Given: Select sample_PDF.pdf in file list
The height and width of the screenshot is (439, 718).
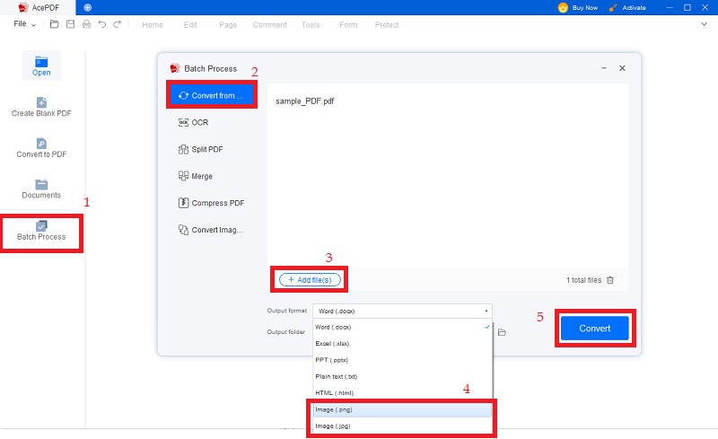Looking at the screenshot, I should click(305, 101).
